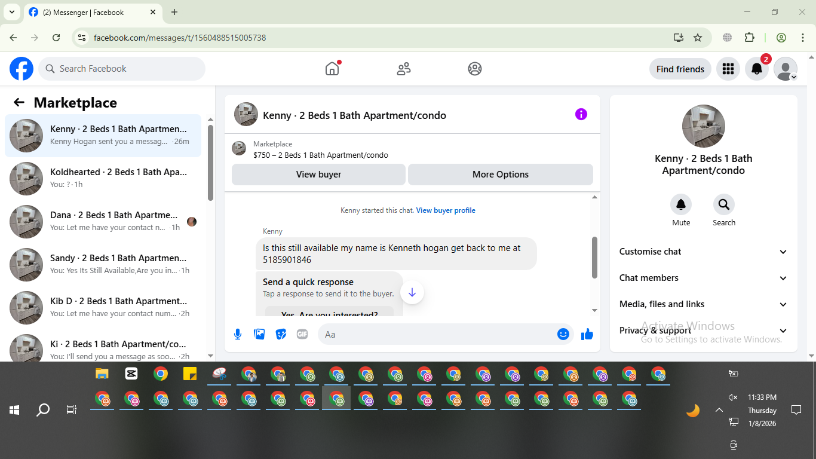Bookmark this page with the star icon
This screenshot has width=816, height=459.
click(698, 38)
